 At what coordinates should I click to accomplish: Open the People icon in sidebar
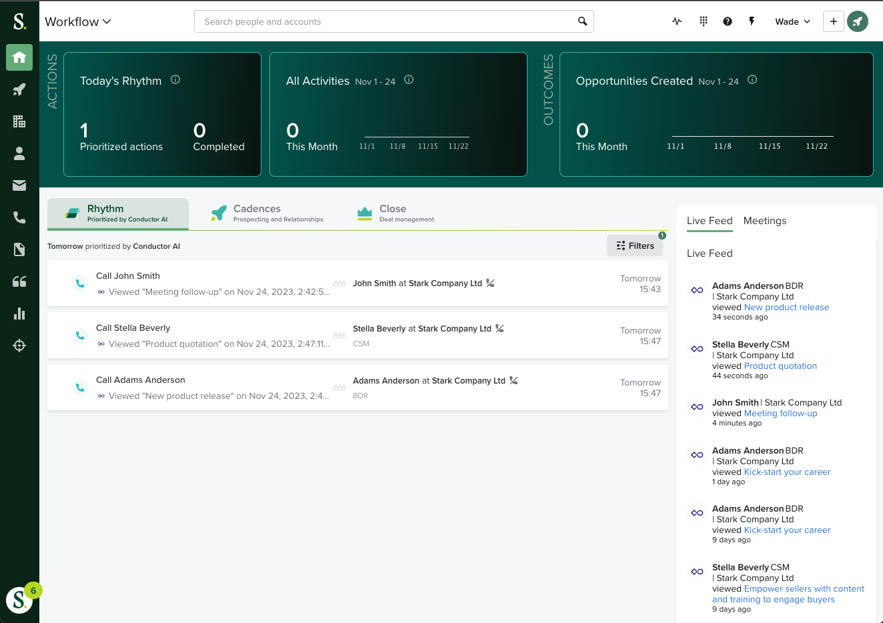click(x=19, y=153)
